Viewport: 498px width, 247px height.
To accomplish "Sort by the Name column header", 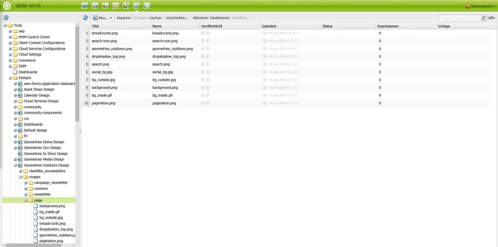I will 175,26.
